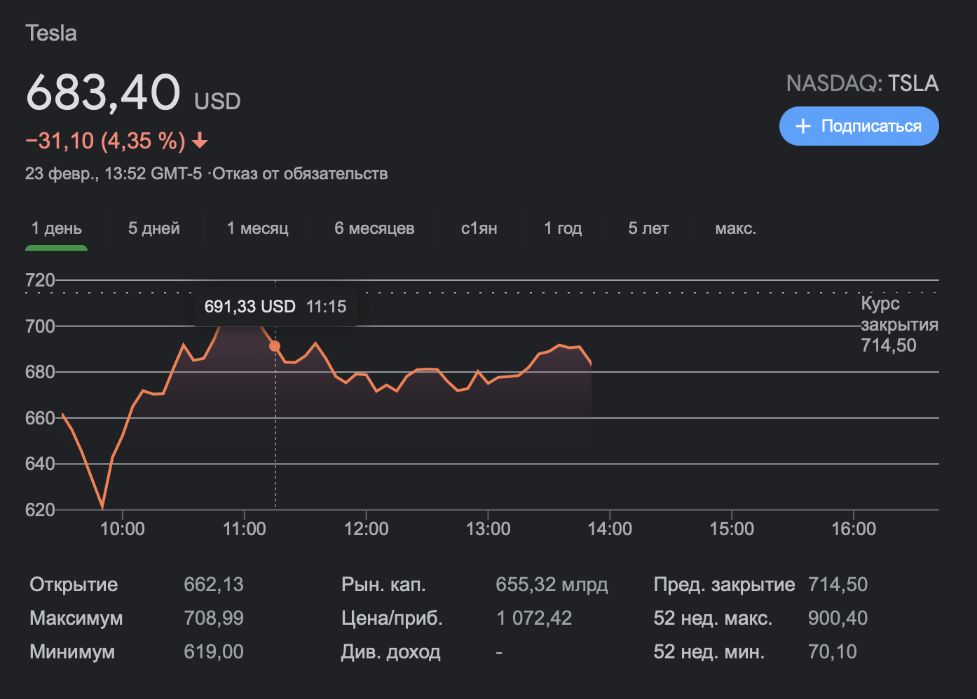
Task: Select the 'макс.' time range tab
Action: click(x=735, y=228)
